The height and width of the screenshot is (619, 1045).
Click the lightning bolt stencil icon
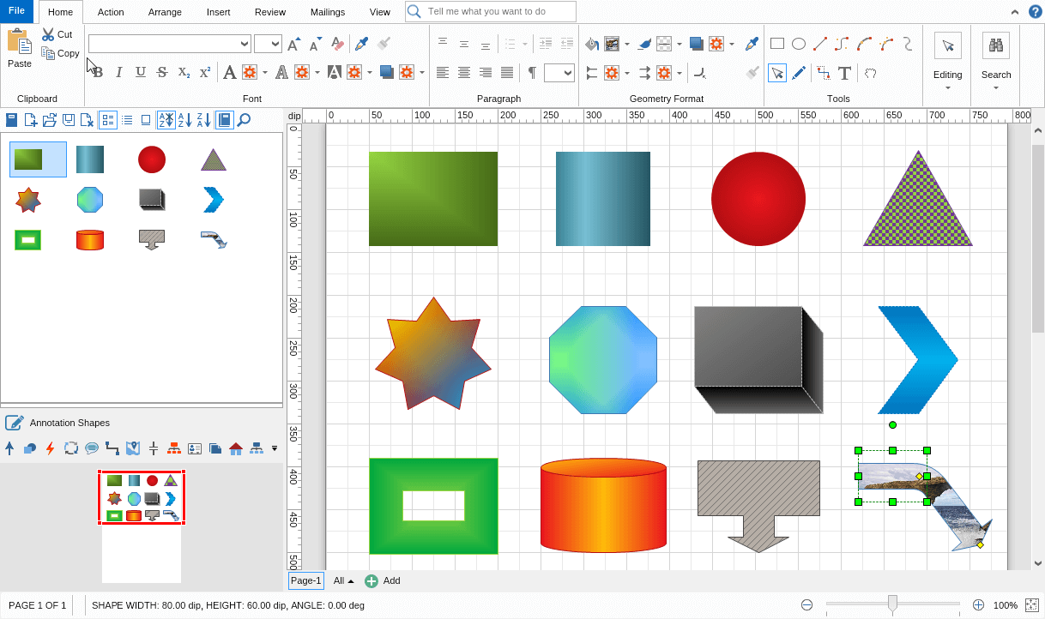pyautogui.click(x=50, y=448)
